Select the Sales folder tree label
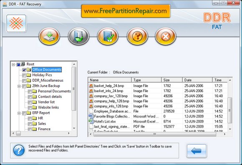Viewport: 242px width, 165px height. [x=42, y=124]
